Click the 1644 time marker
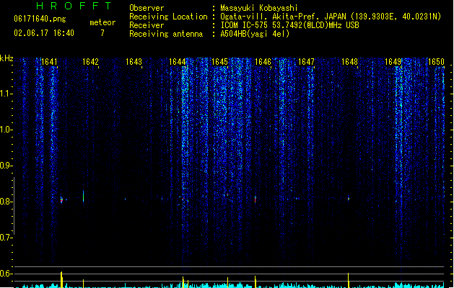This screenshot has height=288, width=454. 178,62
